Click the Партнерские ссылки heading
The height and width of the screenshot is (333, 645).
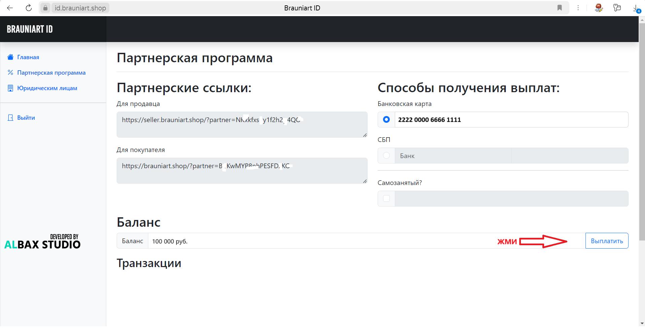click(184, 87)
